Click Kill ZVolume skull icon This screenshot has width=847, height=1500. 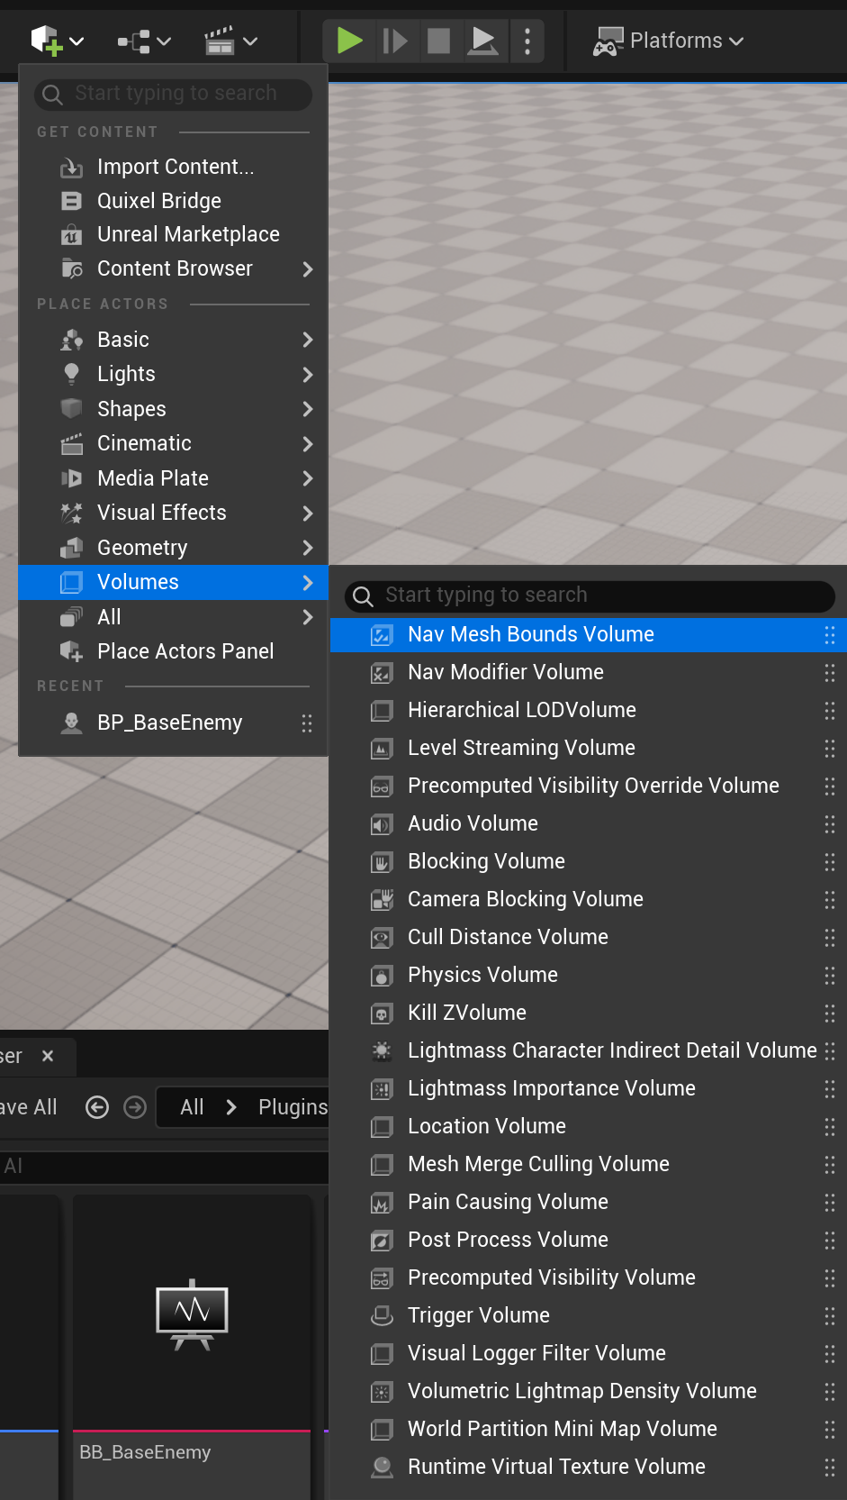pos(382,1014)
